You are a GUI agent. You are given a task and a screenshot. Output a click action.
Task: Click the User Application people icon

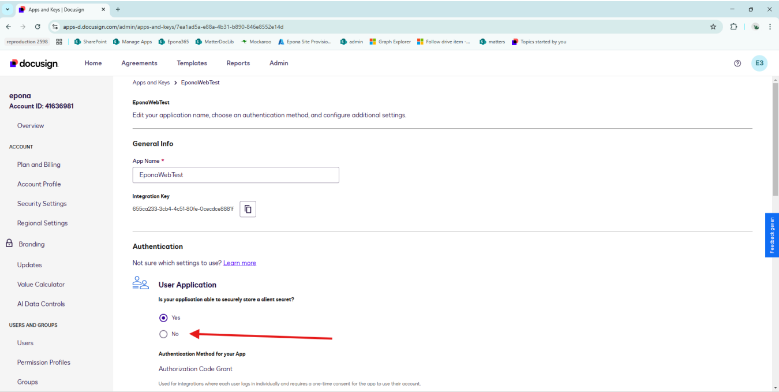tap(141, 282)
